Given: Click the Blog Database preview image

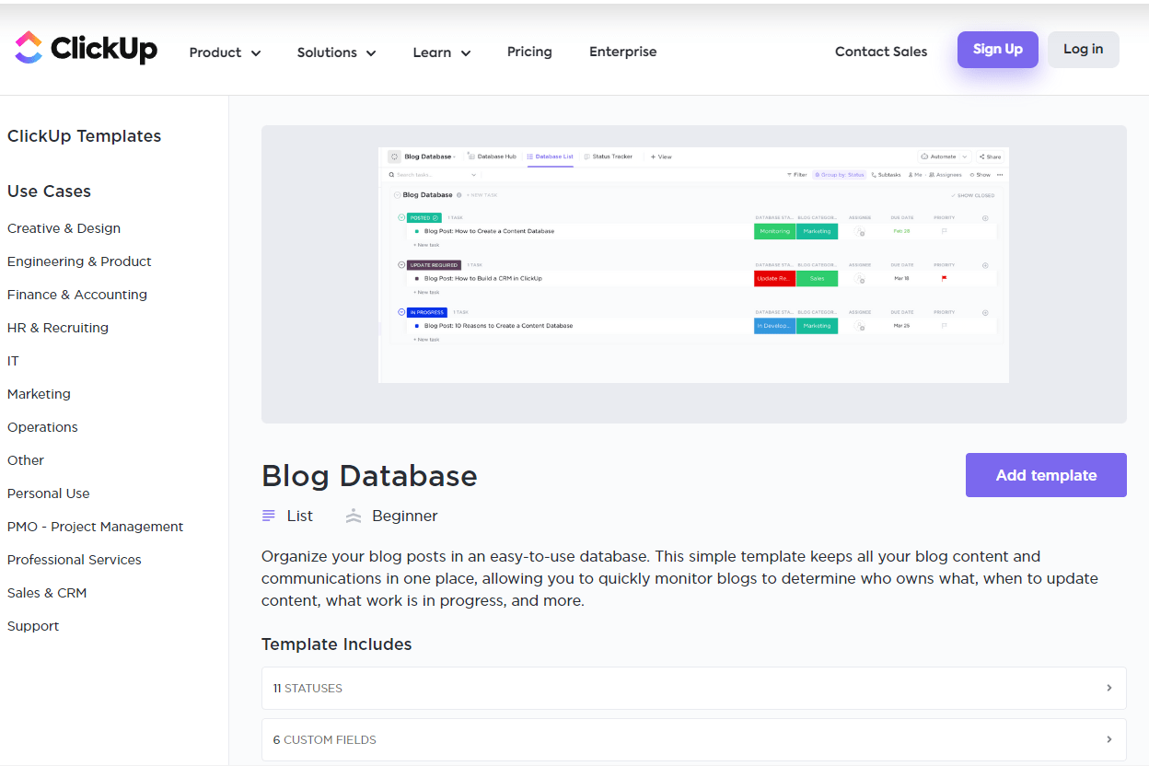Looking at the screenshot, I should tap(693, 264).
